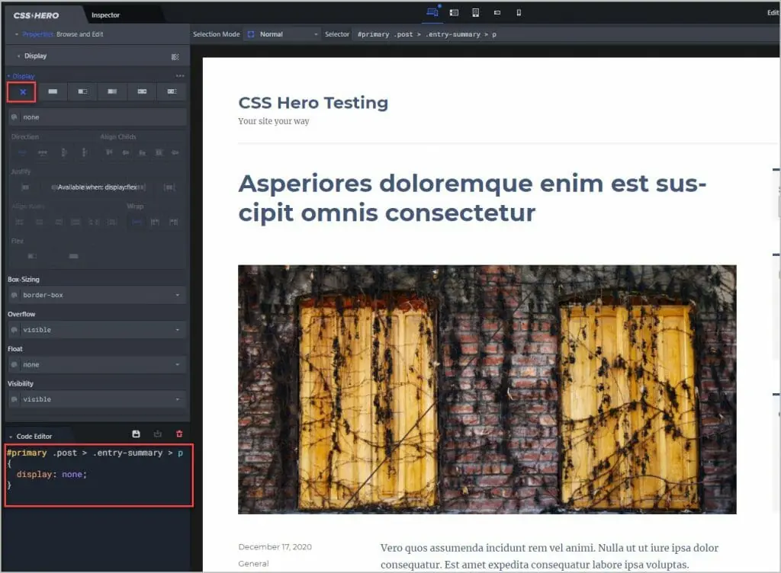The height and width of the screenshot is (573, 781).
Task: Save the CSS with the floppy disk icon
Action: (136, 434)
